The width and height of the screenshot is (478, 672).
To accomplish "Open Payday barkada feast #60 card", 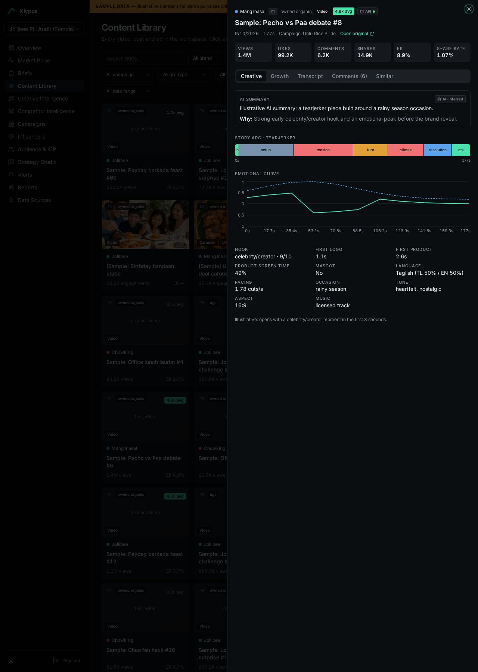I will click(x=145, y=150).
